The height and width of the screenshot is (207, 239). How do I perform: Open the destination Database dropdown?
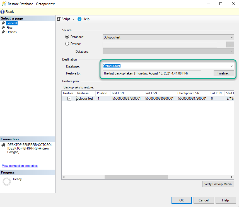(231, 66)
